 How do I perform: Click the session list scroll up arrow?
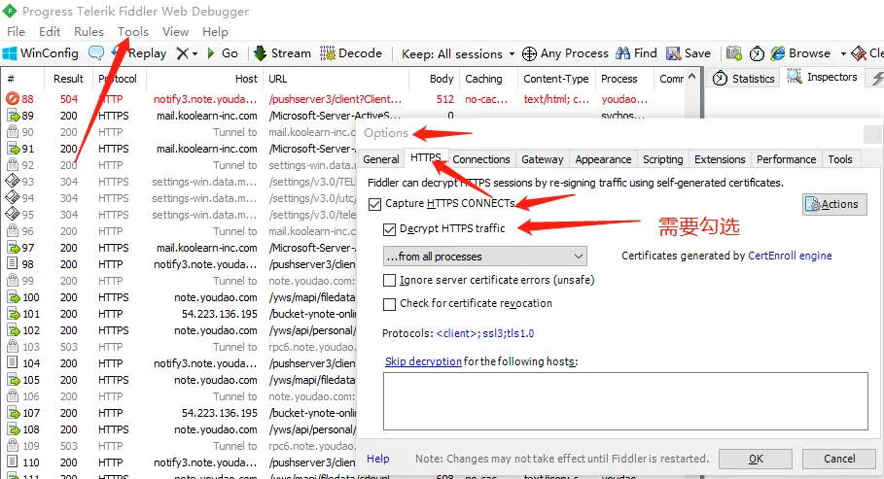[x=692, y=76]
